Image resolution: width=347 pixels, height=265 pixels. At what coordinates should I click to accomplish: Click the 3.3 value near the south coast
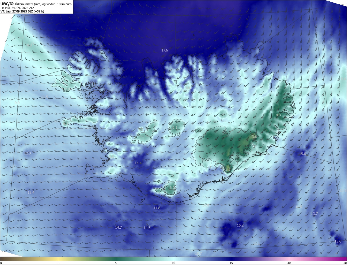coord(228,170)
